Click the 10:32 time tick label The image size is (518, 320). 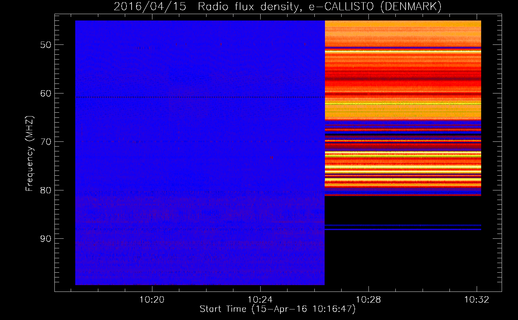(477, 300)
